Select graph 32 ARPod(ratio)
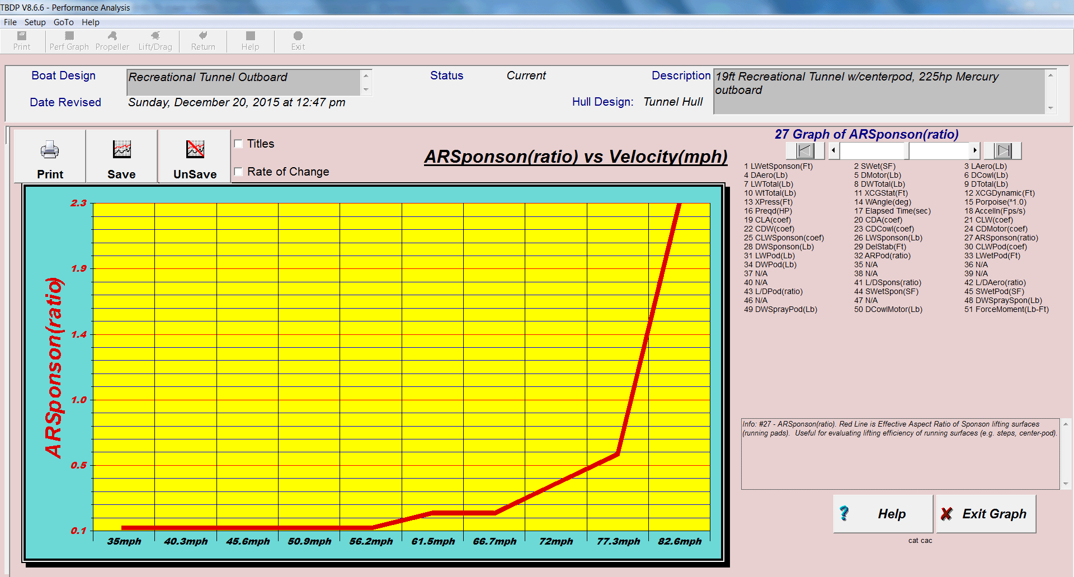1074x577 pixels. (882, 256)
